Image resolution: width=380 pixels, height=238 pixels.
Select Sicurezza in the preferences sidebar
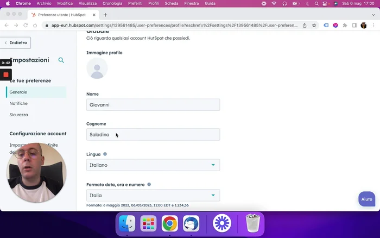click(18, 115)
